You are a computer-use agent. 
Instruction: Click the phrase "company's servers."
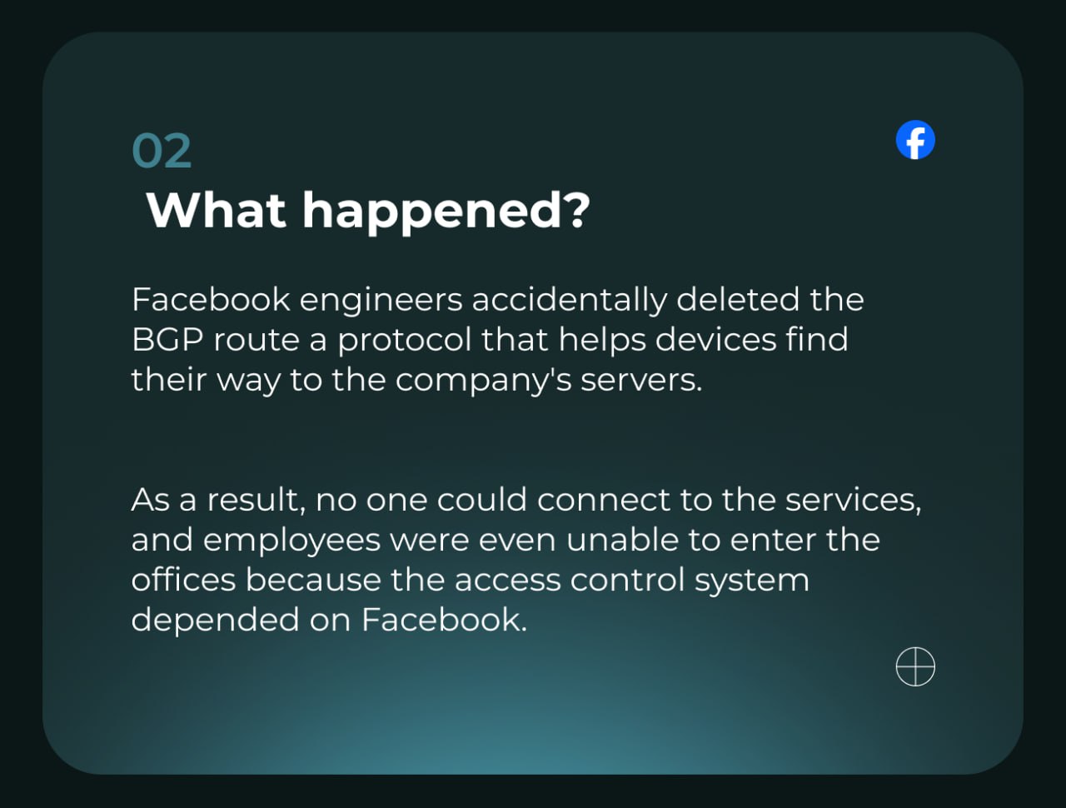click(x=549, y=380)
